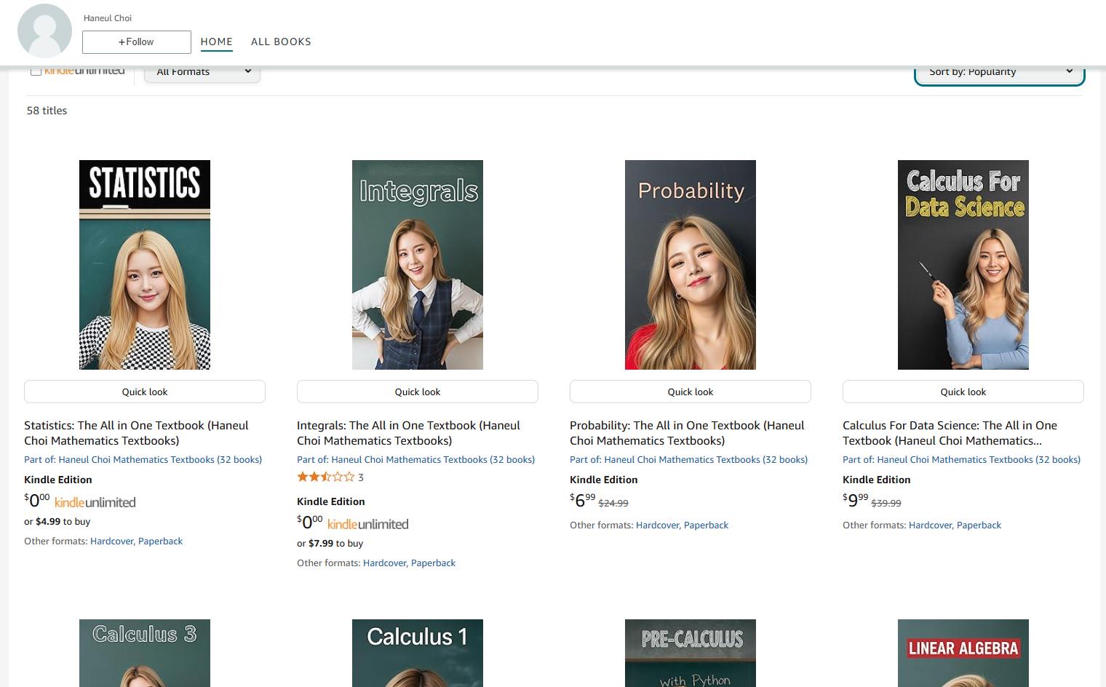This screenshot has height=687, width=1106.
Task: Switch to the ALL BOOKS tab
Action: [281, 41]
